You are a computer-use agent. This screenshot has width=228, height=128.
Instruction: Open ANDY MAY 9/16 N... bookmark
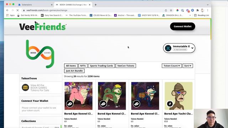coord(149,15)
